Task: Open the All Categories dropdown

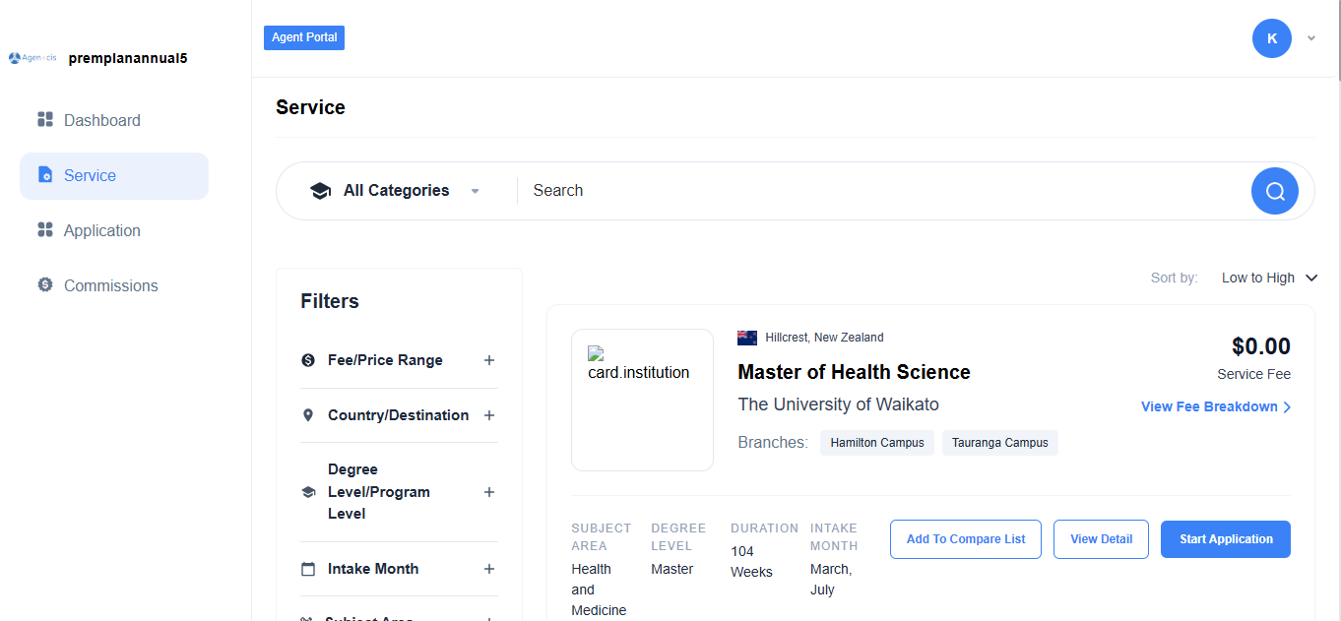Action: 396,191
